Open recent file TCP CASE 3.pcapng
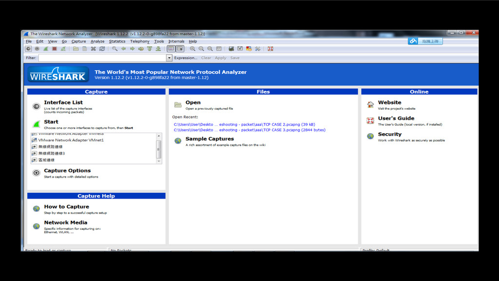Viewport: 499px width, 281px height. [x=249, y=130]
